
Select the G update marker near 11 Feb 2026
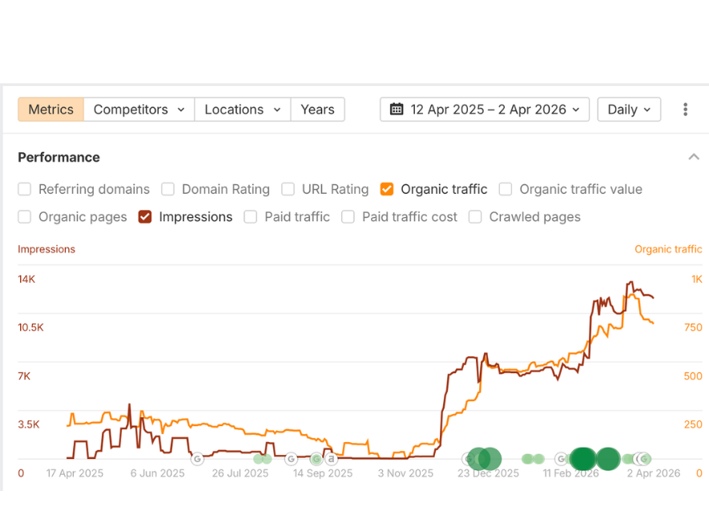[560, 458]
